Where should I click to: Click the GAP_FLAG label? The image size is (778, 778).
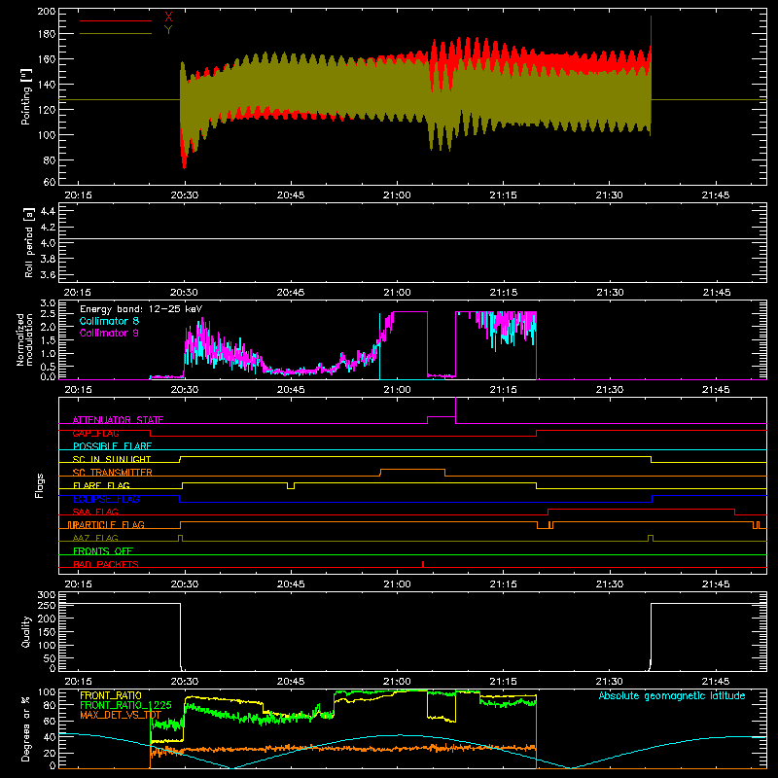tap(95, 433)
